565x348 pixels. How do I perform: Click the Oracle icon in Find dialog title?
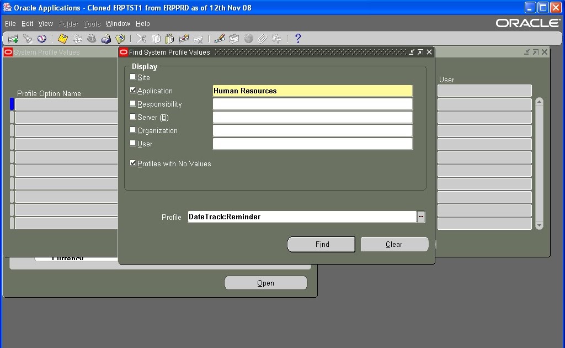coord(123,52)
